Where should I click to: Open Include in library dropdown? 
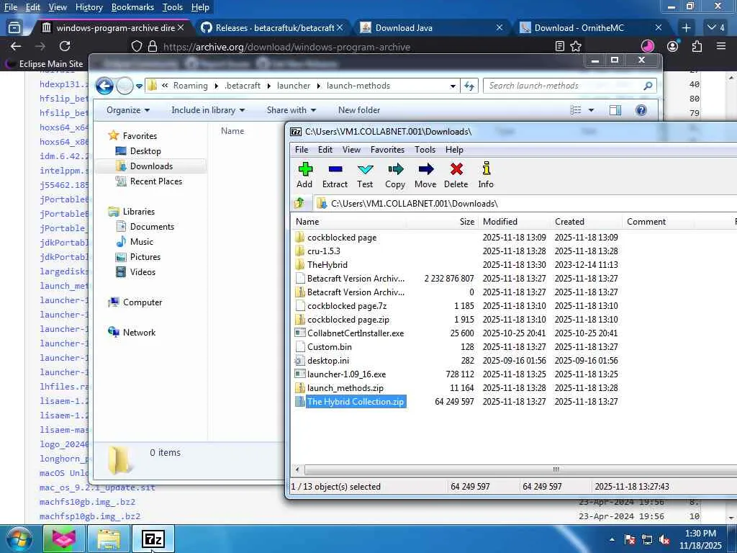click(208, 110)
